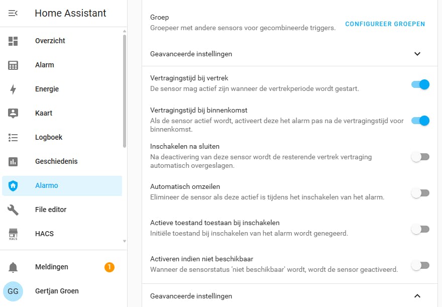The height and width of the screenshot is (307, 442).
Task: Click the Overzicht dashboard icon
Action: tap(13, 41)
